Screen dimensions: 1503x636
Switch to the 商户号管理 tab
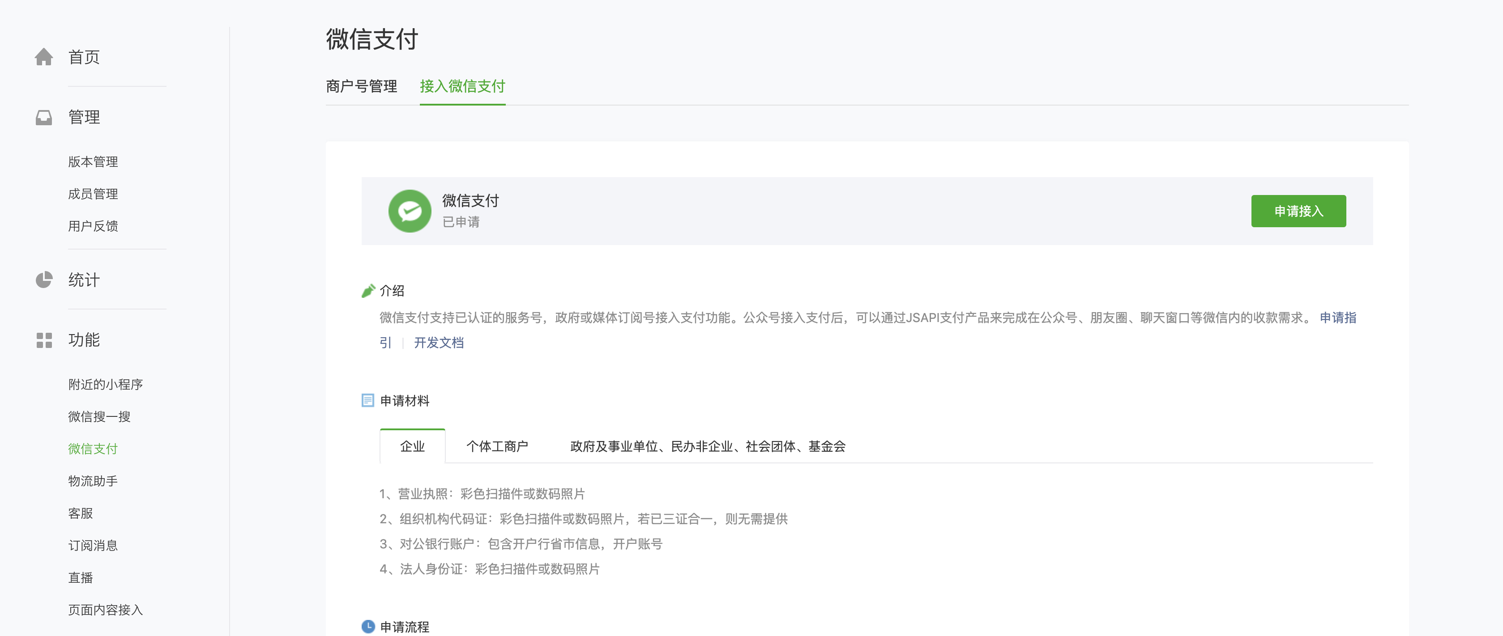pyautogui.click(x=361, y=86)
